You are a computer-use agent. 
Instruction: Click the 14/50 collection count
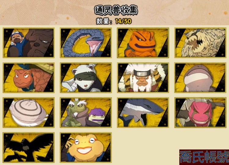[x=123, y=21]
